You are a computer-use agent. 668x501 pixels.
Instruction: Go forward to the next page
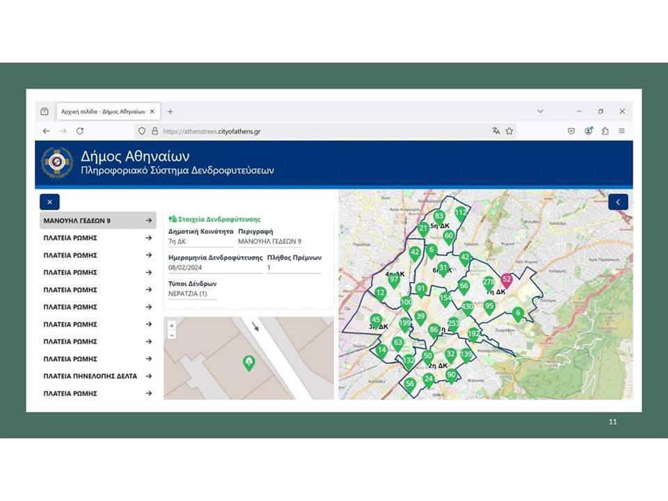click(63, 132)
